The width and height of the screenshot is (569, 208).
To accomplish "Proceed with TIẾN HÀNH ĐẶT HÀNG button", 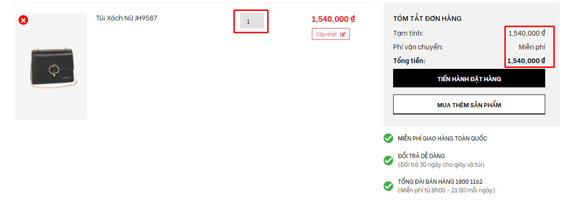I will click(x=469, y=78).
